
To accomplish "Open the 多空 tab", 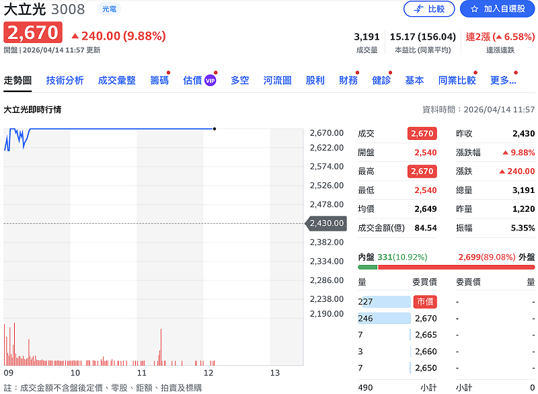I will [239, 81].
